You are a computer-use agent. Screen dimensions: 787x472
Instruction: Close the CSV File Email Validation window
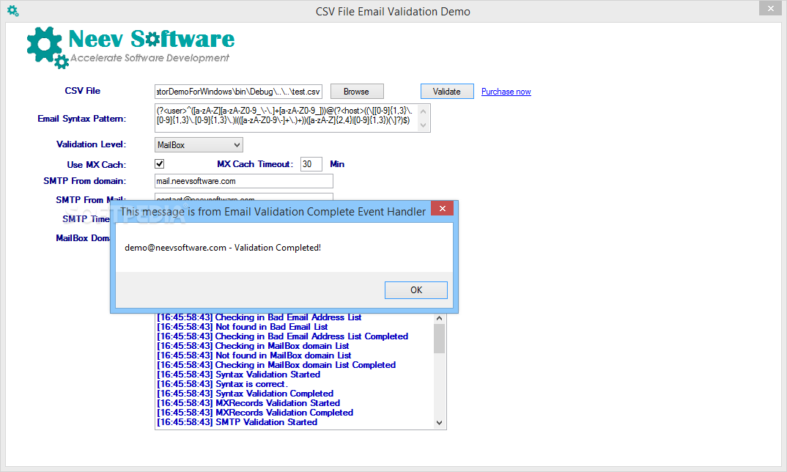point(770,8)
